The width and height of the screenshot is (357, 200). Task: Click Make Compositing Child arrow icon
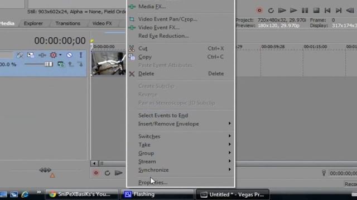[80, 64]
